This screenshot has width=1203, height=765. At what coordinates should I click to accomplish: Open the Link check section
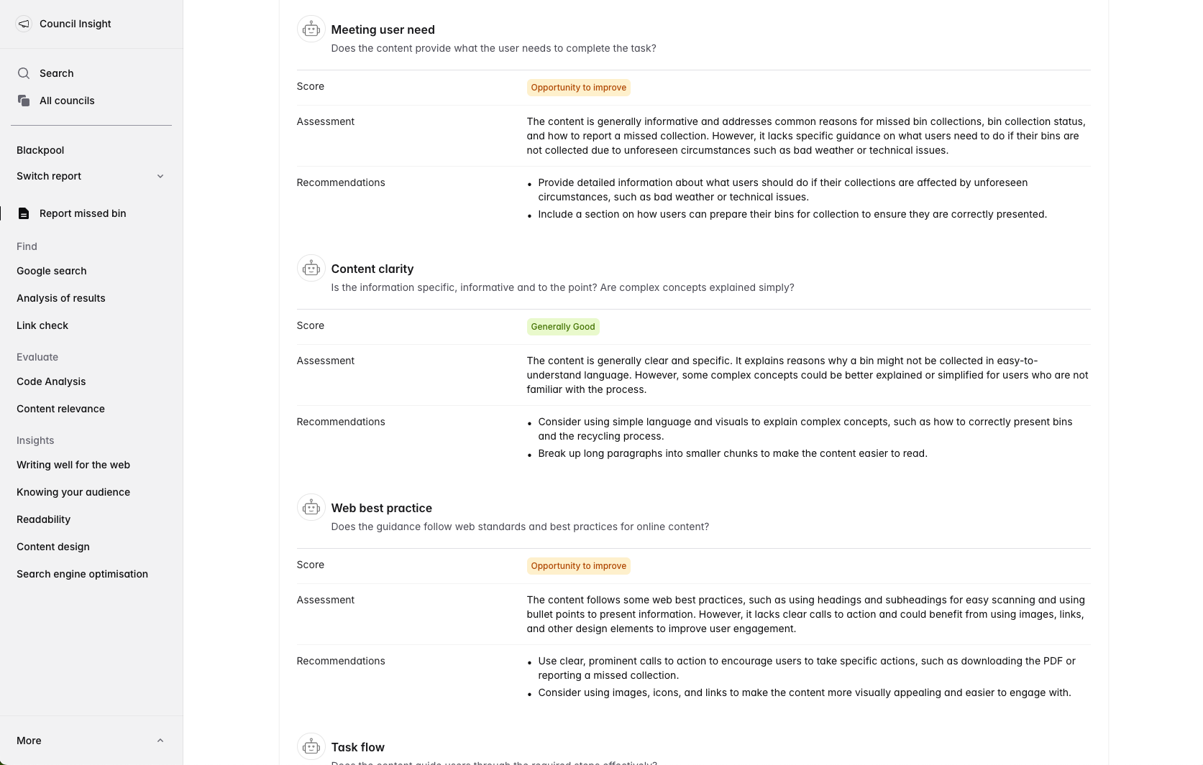pyautogui.click(x=42, y=325)
